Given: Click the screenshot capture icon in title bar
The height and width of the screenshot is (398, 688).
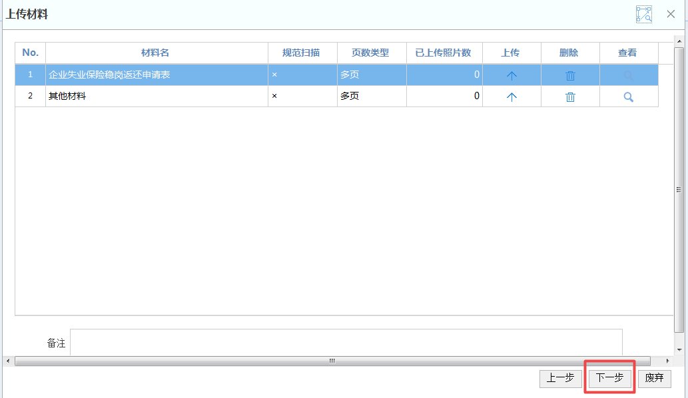Looking at the screenshot, I should (643, 14).
